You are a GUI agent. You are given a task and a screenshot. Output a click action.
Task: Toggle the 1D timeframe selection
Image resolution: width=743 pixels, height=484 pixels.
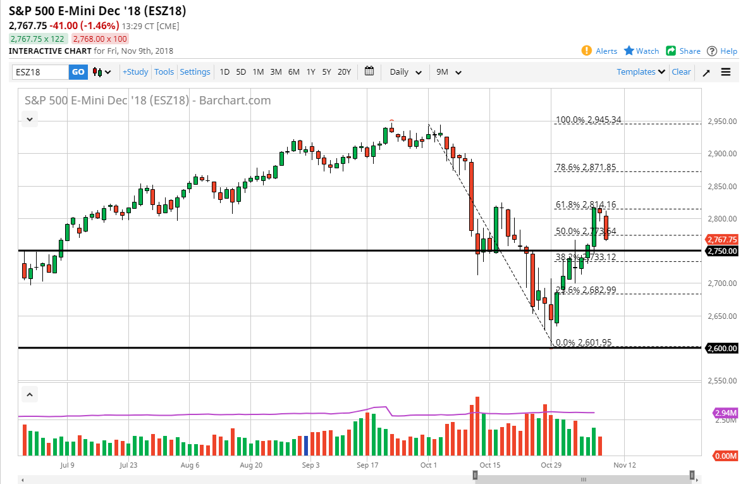pos(224,72)
